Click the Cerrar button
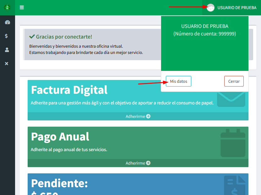The image size is (261, 195). pos(234,81)
